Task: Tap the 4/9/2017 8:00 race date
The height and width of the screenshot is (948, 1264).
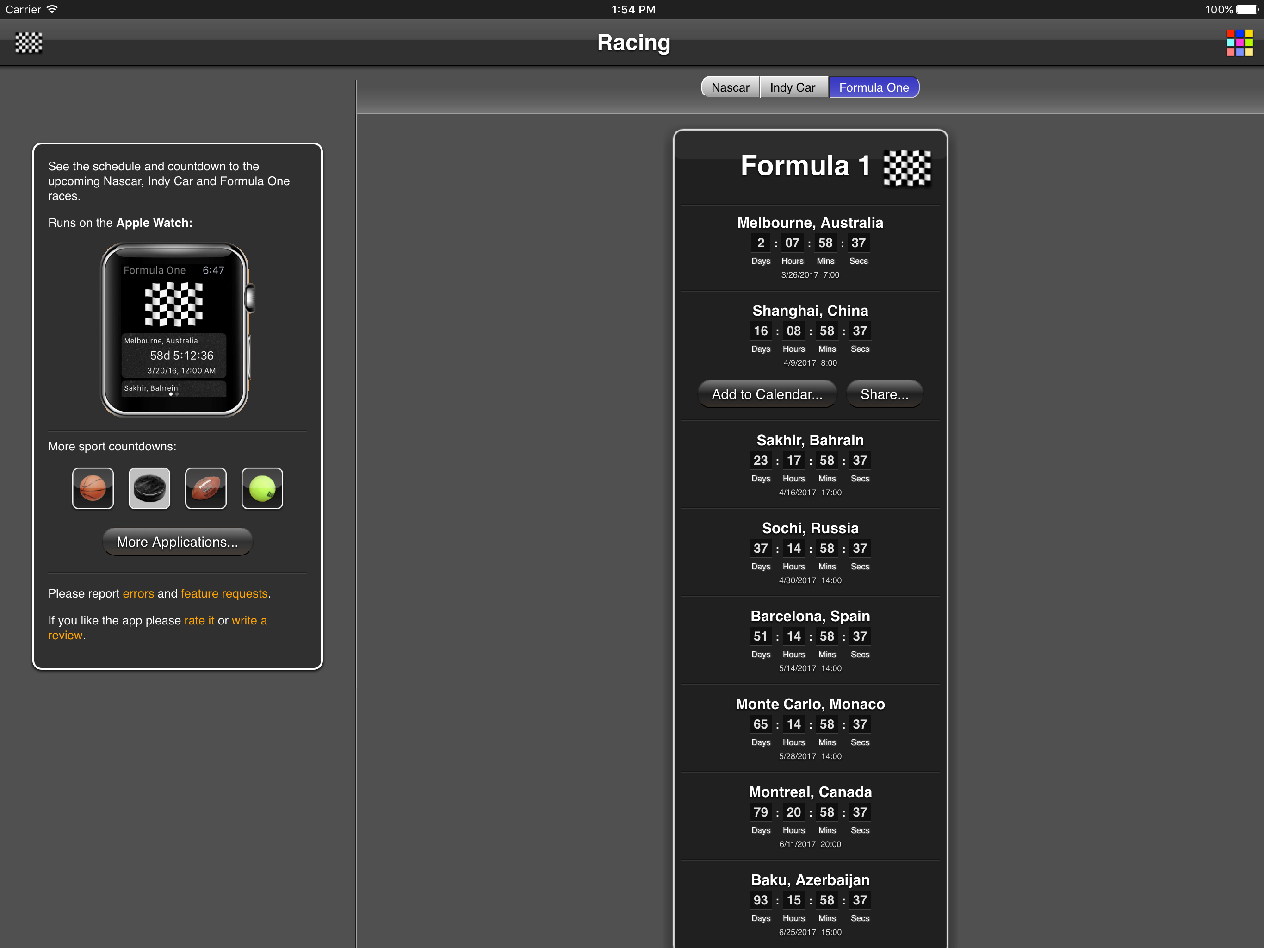Action: coord(810,363)
